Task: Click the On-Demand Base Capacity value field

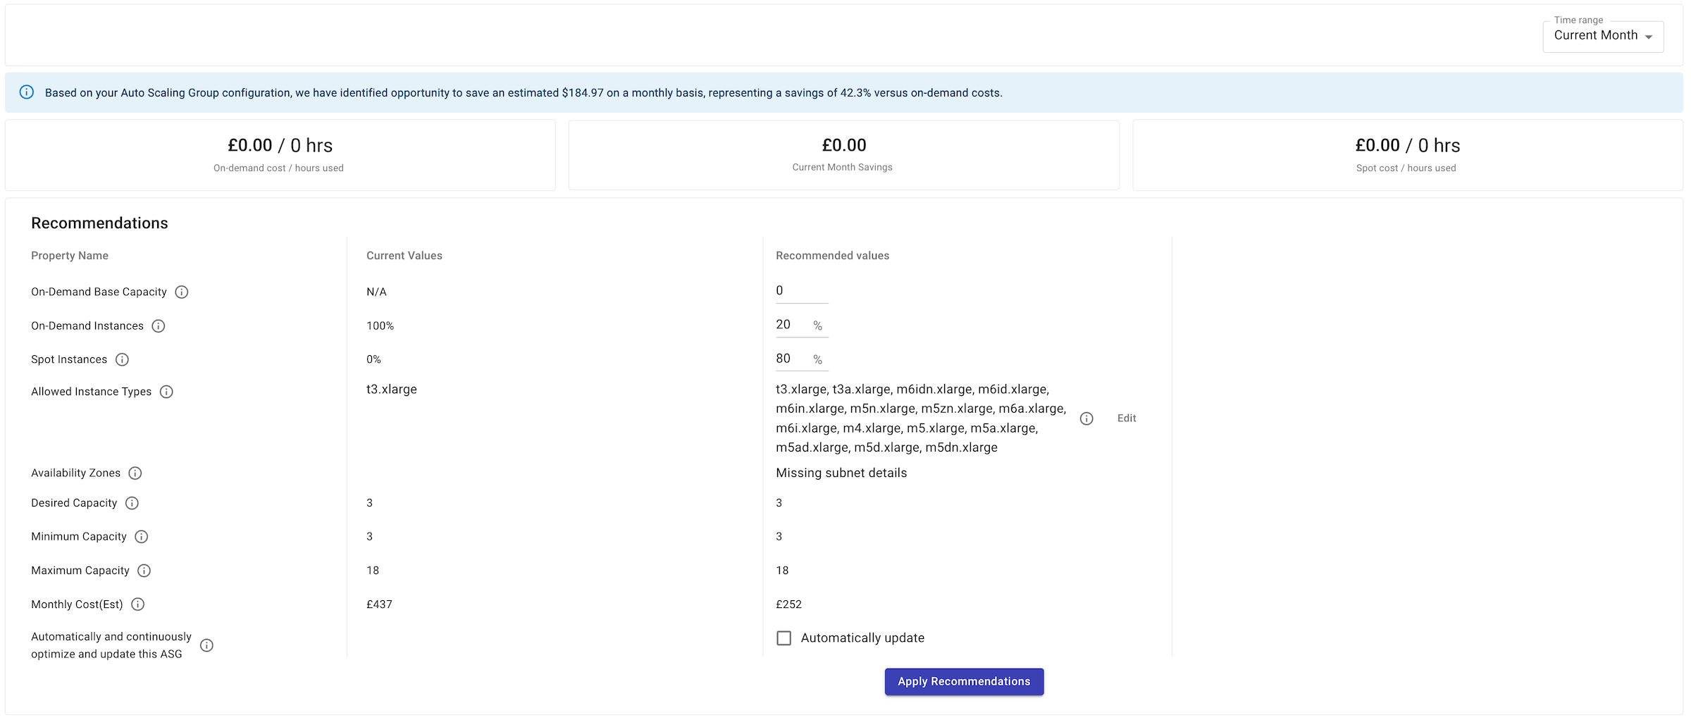Action: pos(800,290)
